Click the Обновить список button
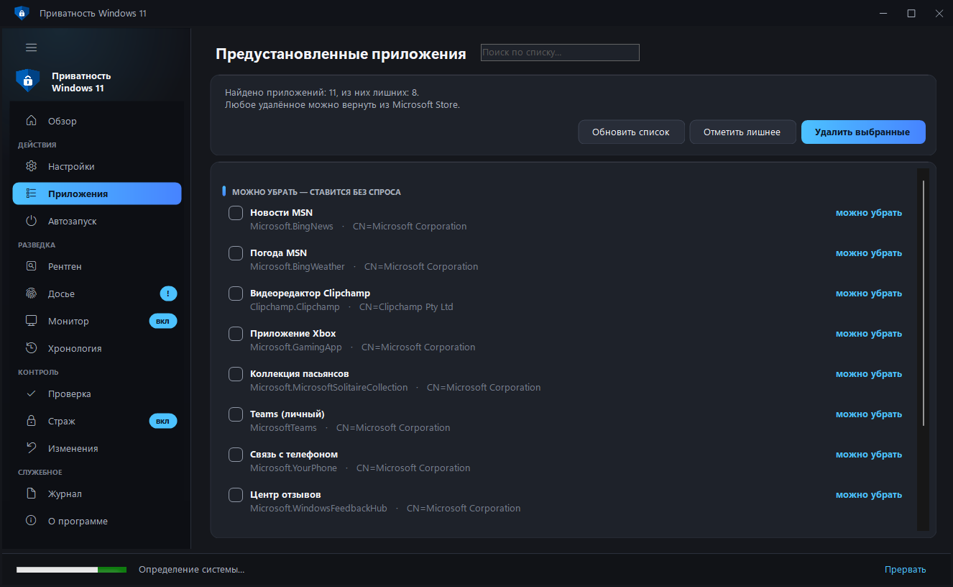 (x=631, y=132)
